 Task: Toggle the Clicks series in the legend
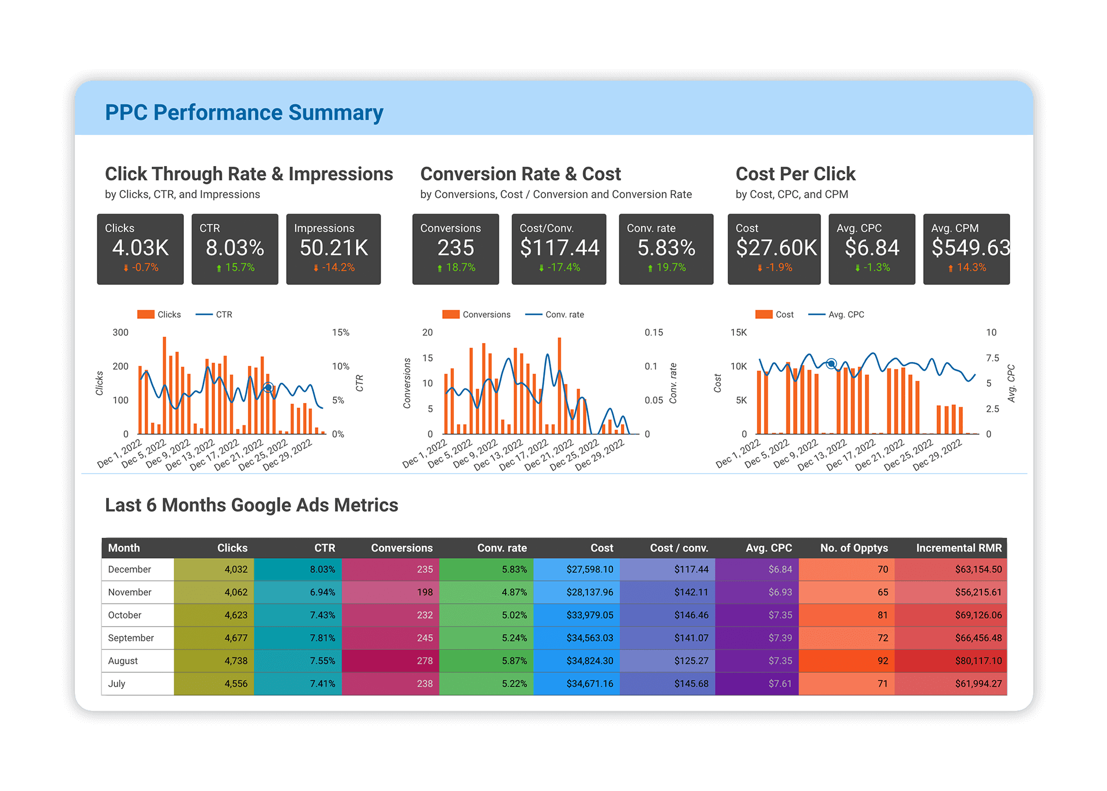(159, 314)
